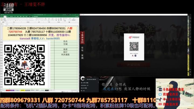This screenshot has height=109, width=194.
Task: Select the cell containing 形兵
Action: coord(65,41)
